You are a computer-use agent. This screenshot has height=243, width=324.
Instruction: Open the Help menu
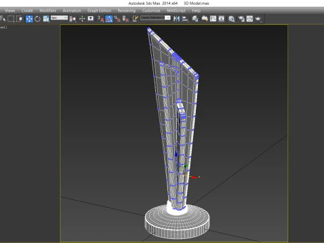(196, 11)
